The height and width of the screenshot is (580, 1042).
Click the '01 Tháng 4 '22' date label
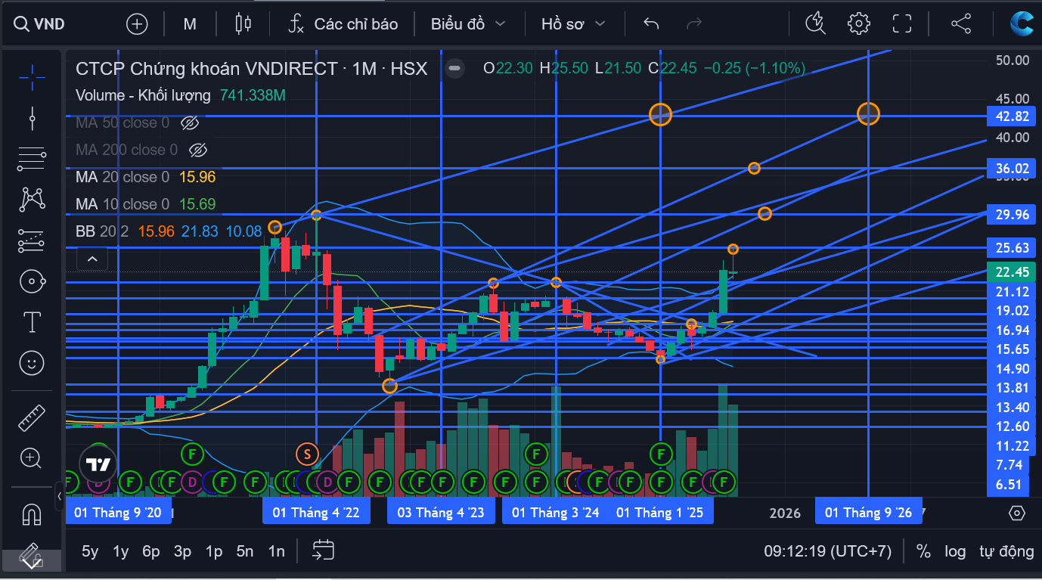coord(316,512)
